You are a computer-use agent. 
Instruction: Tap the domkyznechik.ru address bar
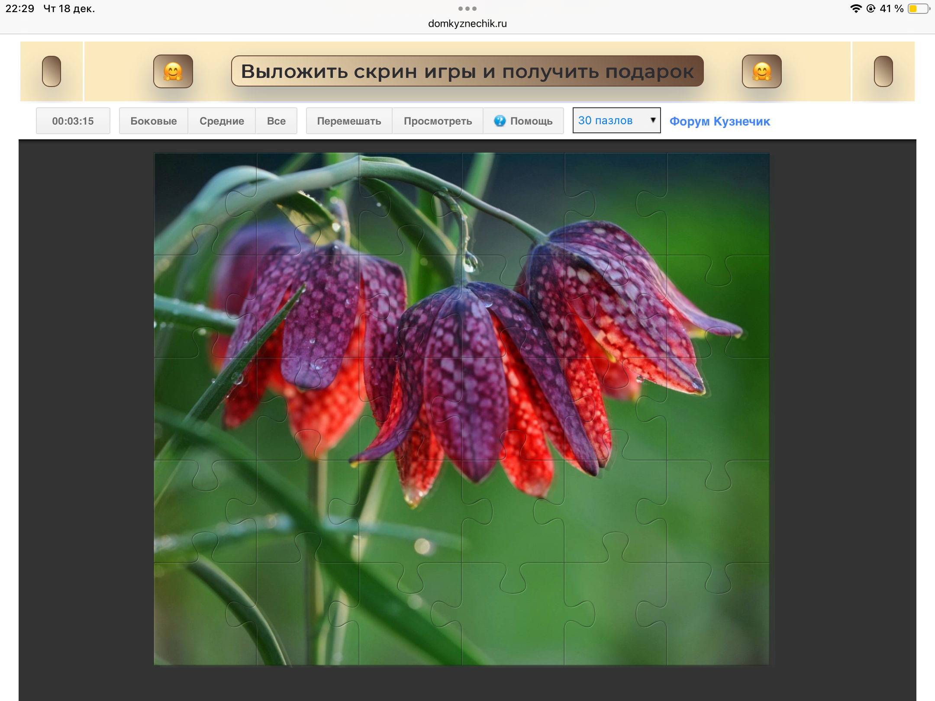click(467, 24)
